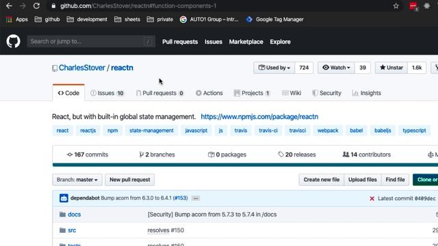Click the reactjs topic tag
Image resolution: width=438 pixels, height=246 pixels.
point(88,131)
